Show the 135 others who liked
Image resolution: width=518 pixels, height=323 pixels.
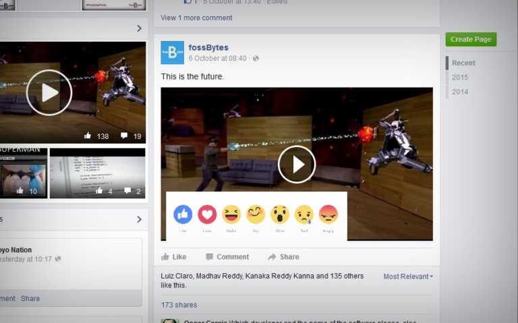tap(347, 276)
